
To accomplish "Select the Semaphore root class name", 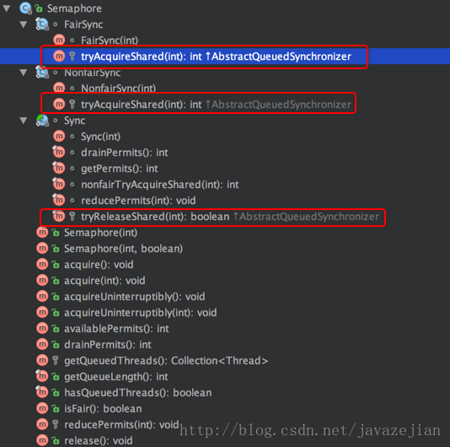I will pos(74,8).
